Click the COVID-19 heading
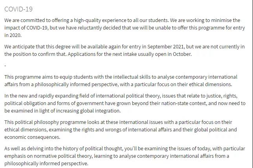The width and height of the screenshot is (253, 168). click(18, 9)
